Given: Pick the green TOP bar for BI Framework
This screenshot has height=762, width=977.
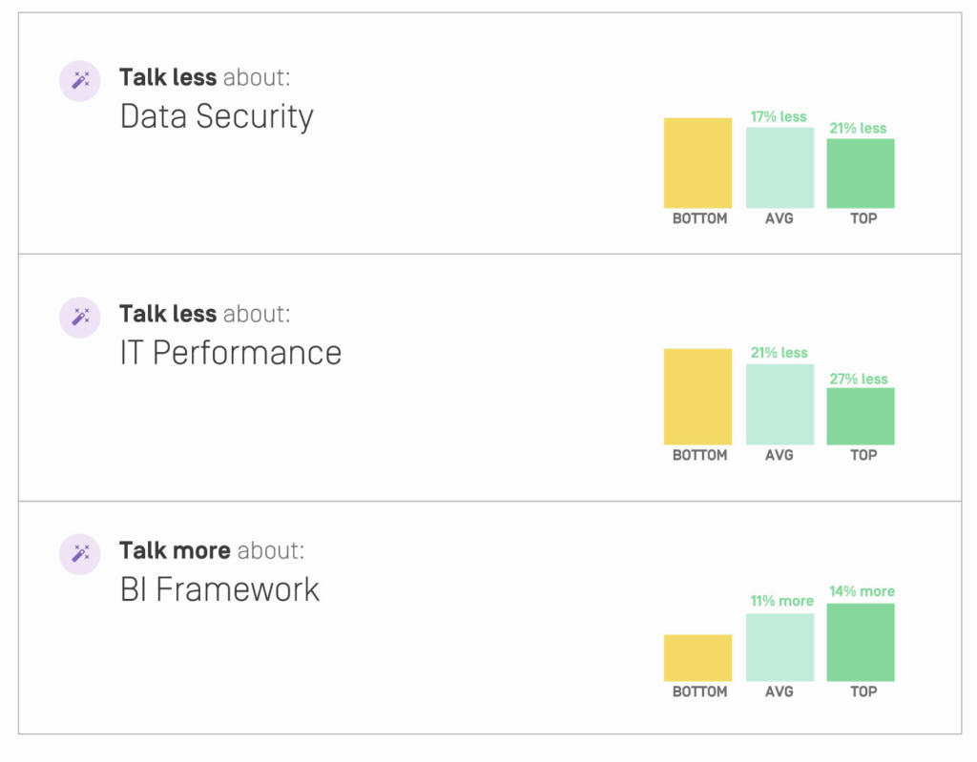Looking at the screenshot, I should [861, 642].
